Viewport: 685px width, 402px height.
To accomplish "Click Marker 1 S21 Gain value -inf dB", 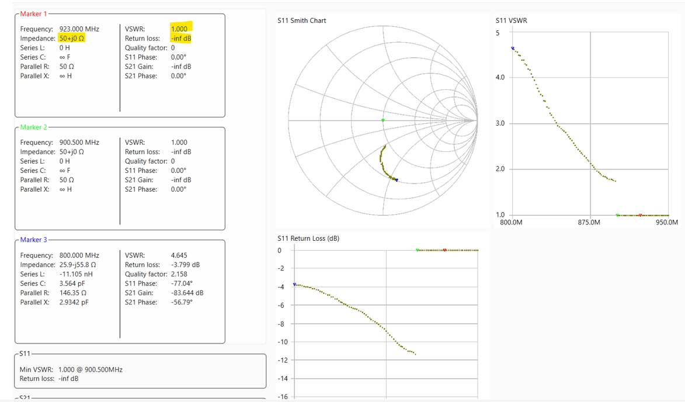I will click(181, 67).
